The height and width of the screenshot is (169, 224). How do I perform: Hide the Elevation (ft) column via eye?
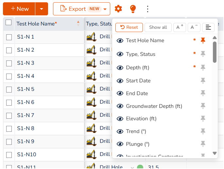(x=120, y=119)
